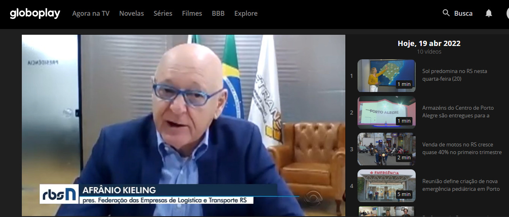This screenshot has height=217, width=509.
Task: Open the notifications bell
Action: click(489, 13)
